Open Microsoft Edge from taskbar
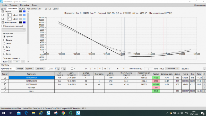The width and height of the screenshot is (206, 116). [26, 113]
